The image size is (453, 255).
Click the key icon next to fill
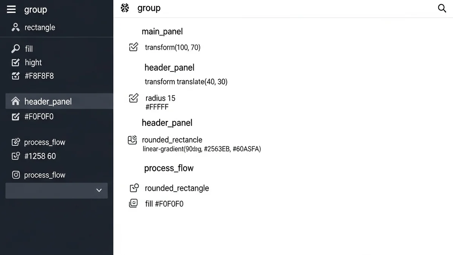point(15,49)
